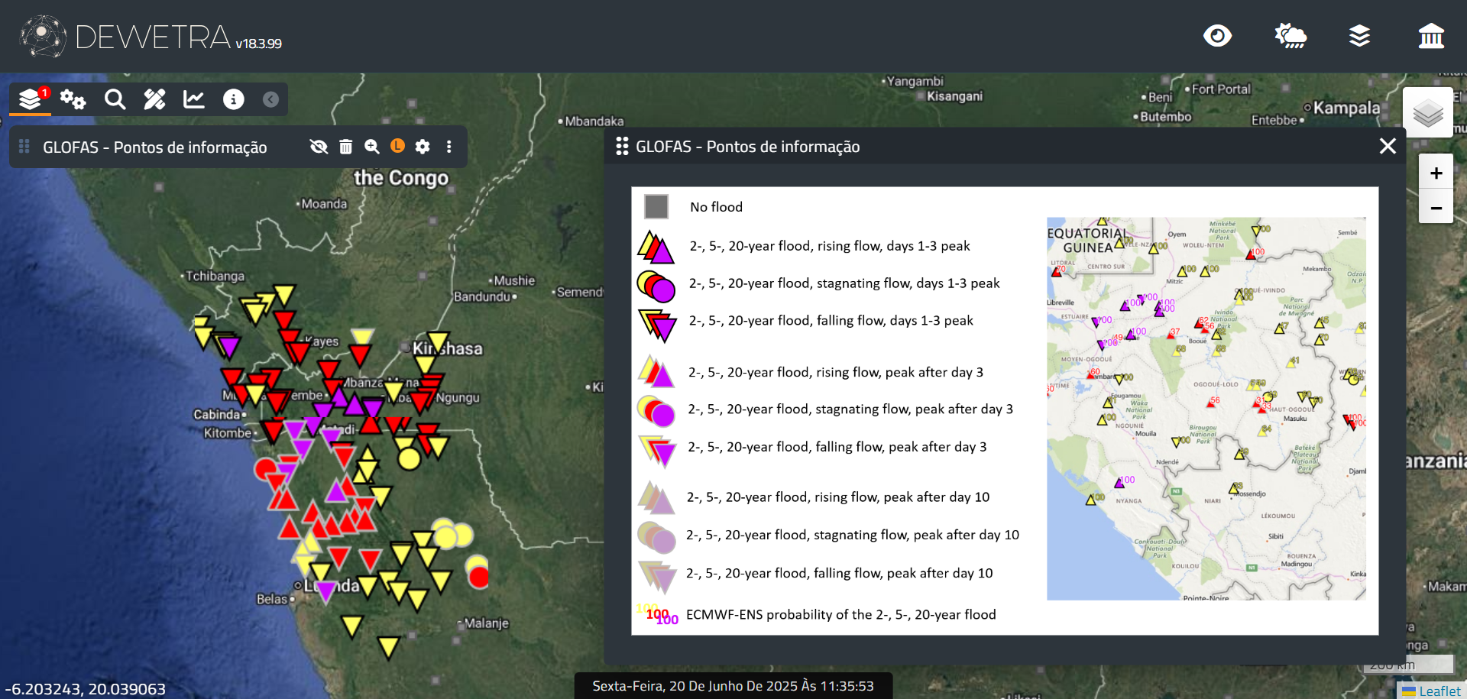Open the institution building icon
The image size is (1467, 699).
point(1431,36)
